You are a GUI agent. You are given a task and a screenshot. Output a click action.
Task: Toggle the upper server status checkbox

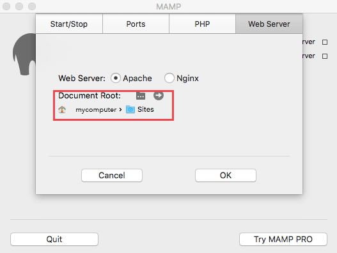click(325, 42)
